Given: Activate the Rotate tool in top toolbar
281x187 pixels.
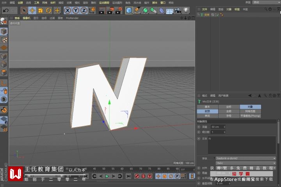Looking at the screenshot, I should [49, 11].
